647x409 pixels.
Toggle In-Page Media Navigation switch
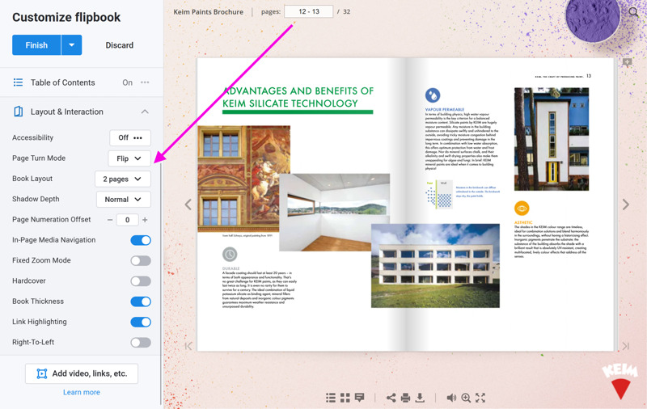[x=141, y=240]
